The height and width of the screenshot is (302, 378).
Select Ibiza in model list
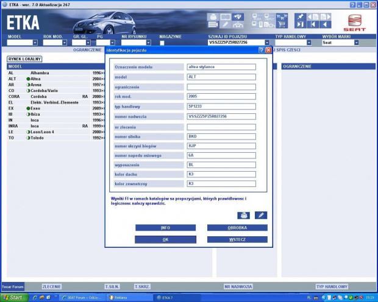point(55,114)
